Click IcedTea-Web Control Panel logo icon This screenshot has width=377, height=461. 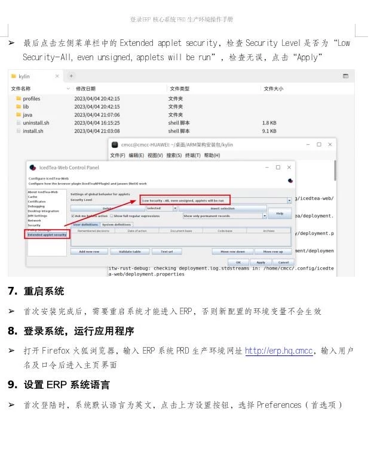[33, 168]
